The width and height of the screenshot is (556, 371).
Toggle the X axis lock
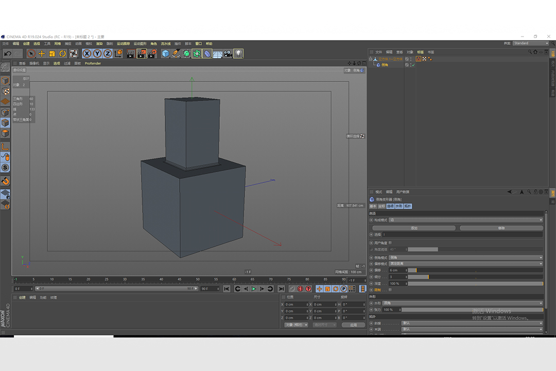click(x=87, y=54)
